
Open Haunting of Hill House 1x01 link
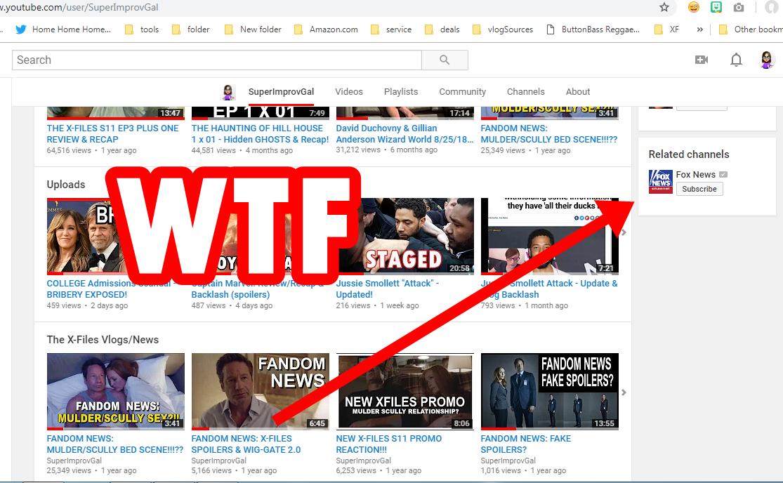coord(260,133)
